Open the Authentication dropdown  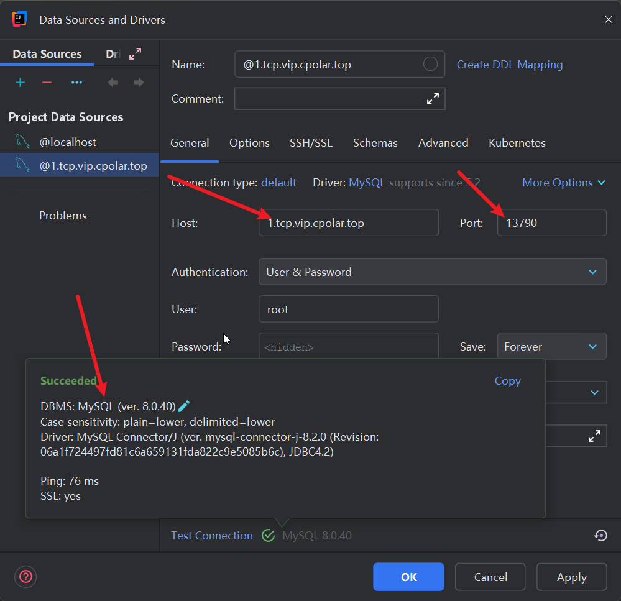tap(433, 272)
